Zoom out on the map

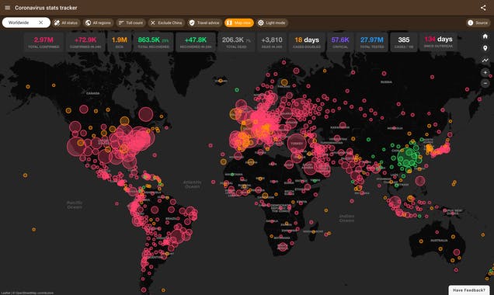coord(485,83)
